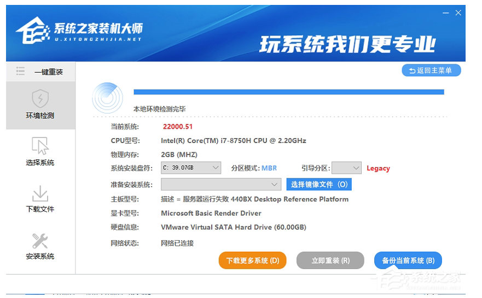
Task: Click VMware Virtual SATA Hard Drive text
Action: pyautogui.click(x=234, y=227)
